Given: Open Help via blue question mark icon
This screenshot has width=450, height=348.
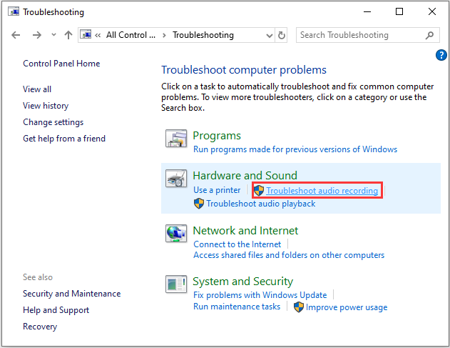Looking at the screenshot, I should click(441, 55).
